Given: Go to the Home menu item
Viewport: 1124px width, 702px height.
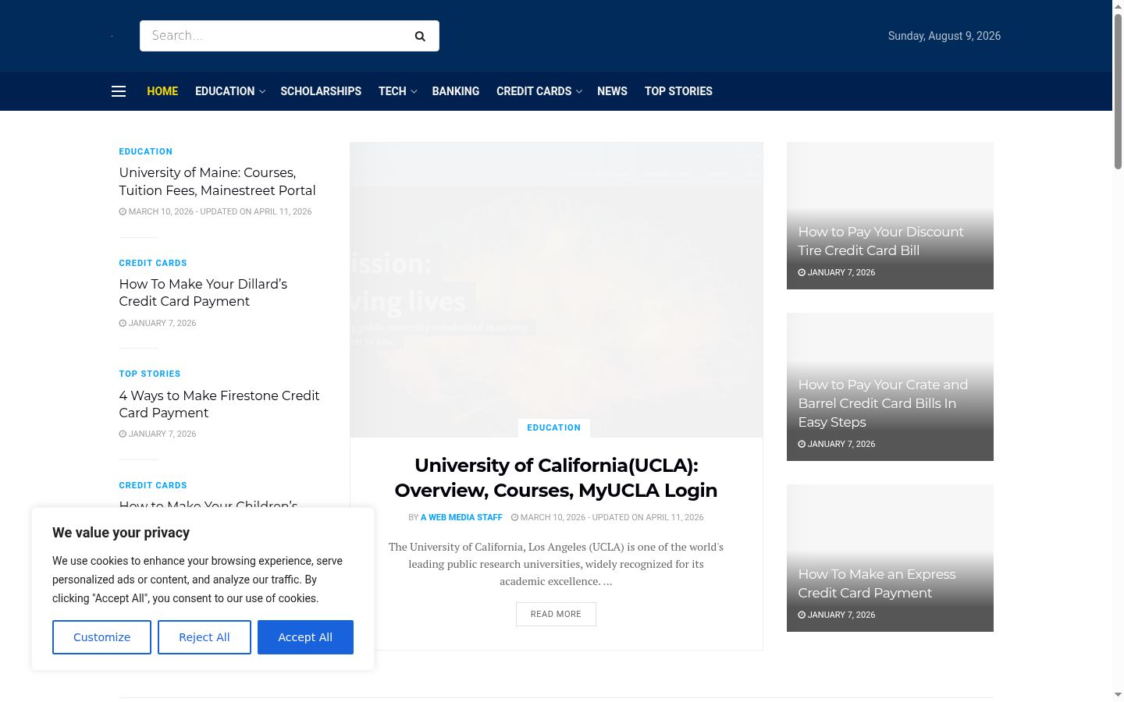Looking at the screenshot, I should tap(162, 91).
